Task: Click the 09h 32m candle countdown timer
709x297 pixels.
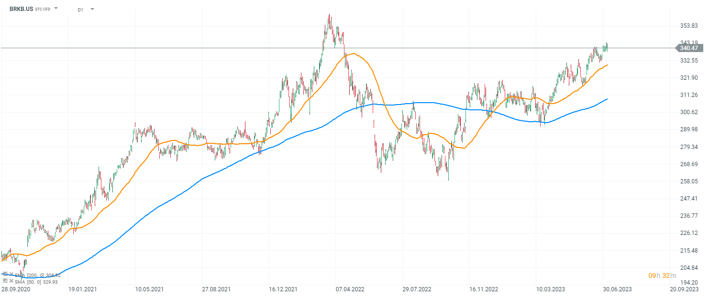Action: 662,276
